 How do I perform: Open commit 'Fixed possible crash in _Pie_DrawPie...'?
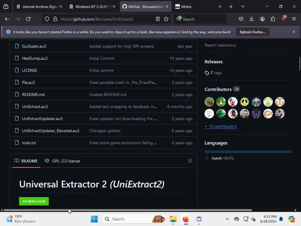[x=123, y=82]
